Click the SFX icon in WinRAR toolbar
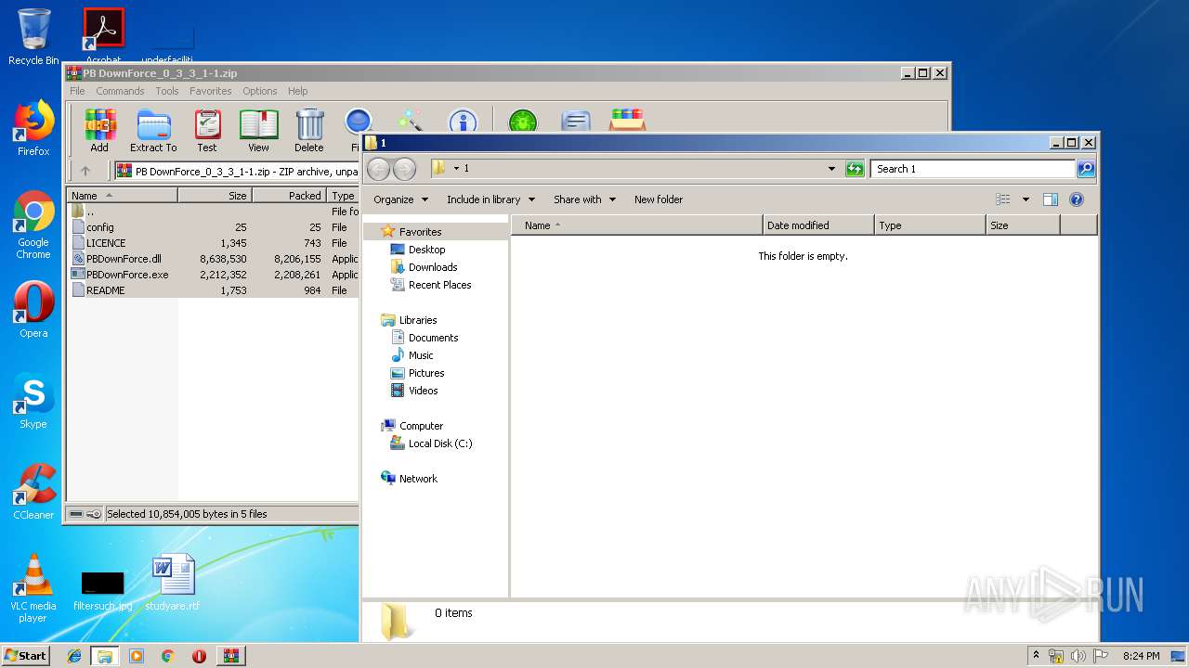The width and height of the screenshot is (1189, 668). 628,121
